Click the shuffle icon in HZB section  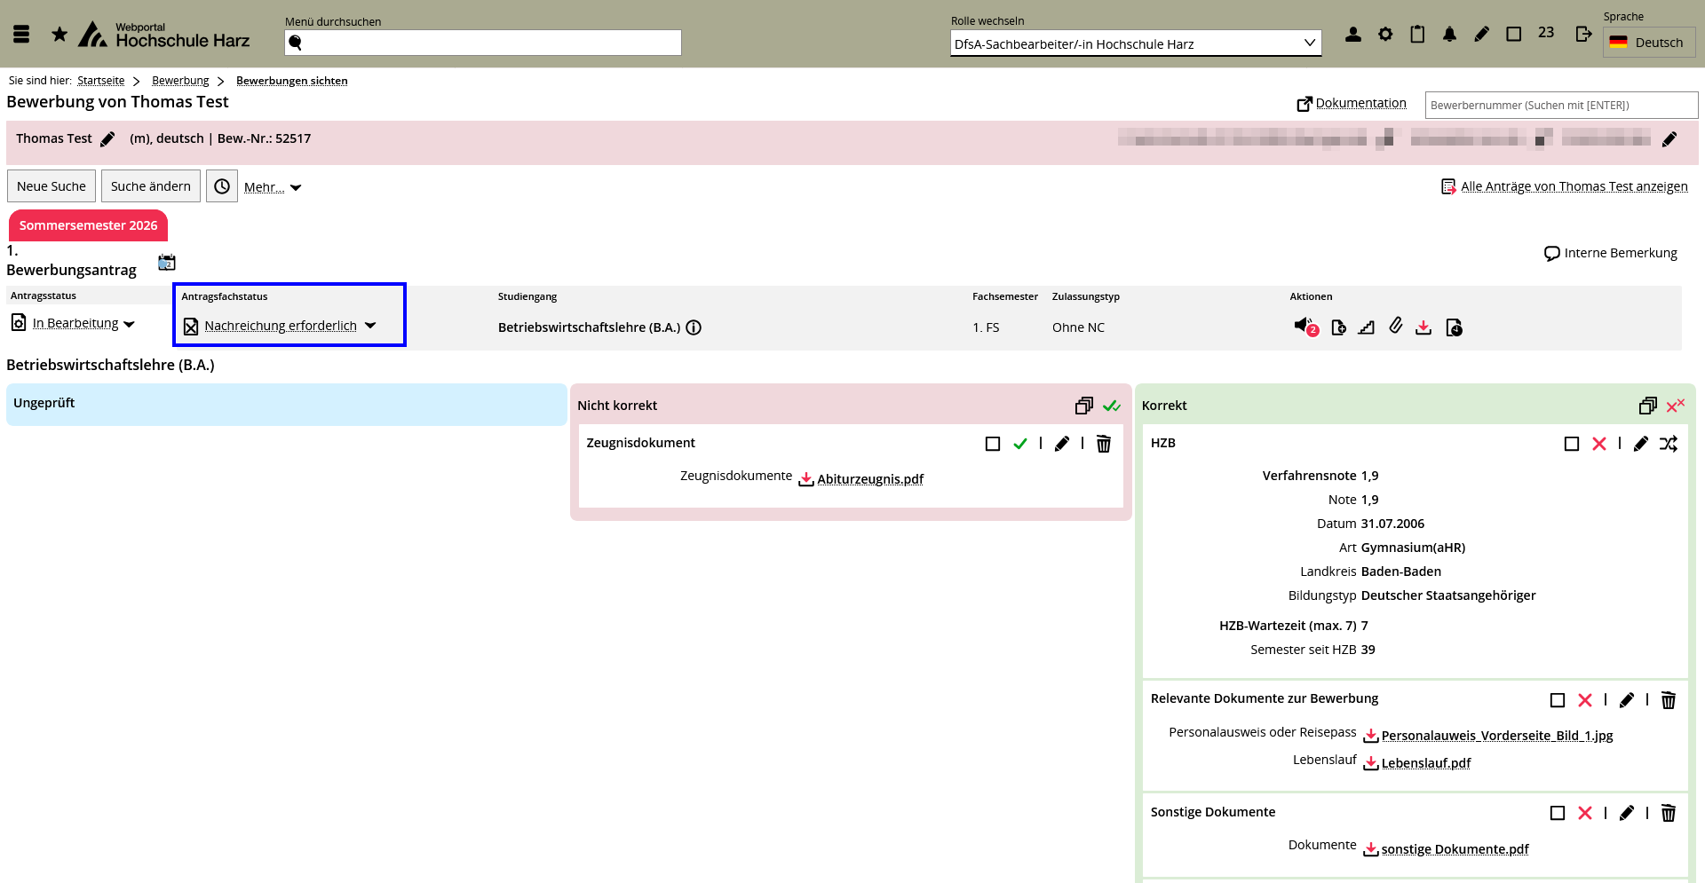(1669, 444)
